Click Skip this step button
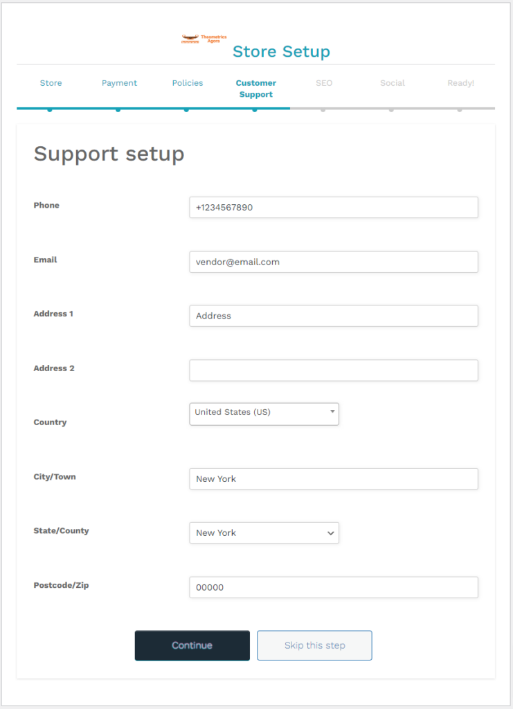The width and height of the screenshot is (513, 709). pyautogui.click(x=314, y=645)
